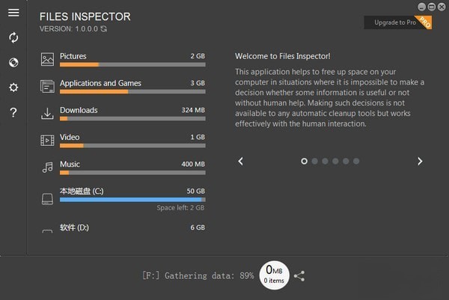The width and height of the screenshot is (449, 300).
Task: Click the Music note icon
Action: point(47,167)
